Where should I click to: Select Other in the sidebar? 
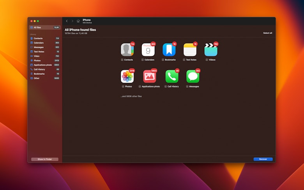coord(45,78)
